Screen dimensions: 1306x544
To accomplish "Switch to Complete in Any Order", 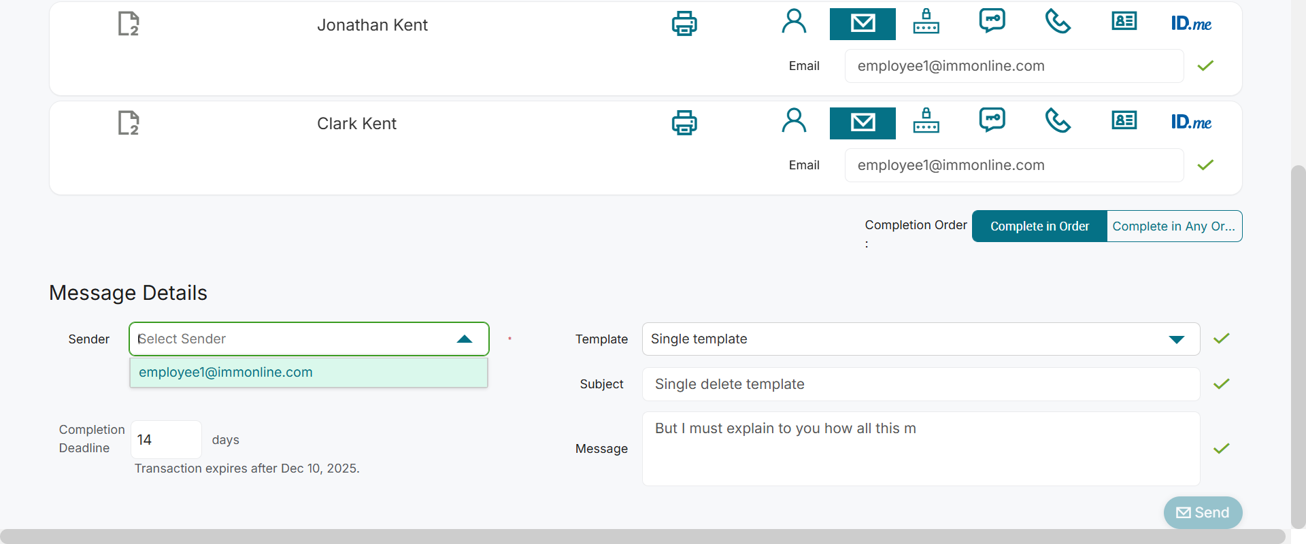I will (x=1173, y=226).
